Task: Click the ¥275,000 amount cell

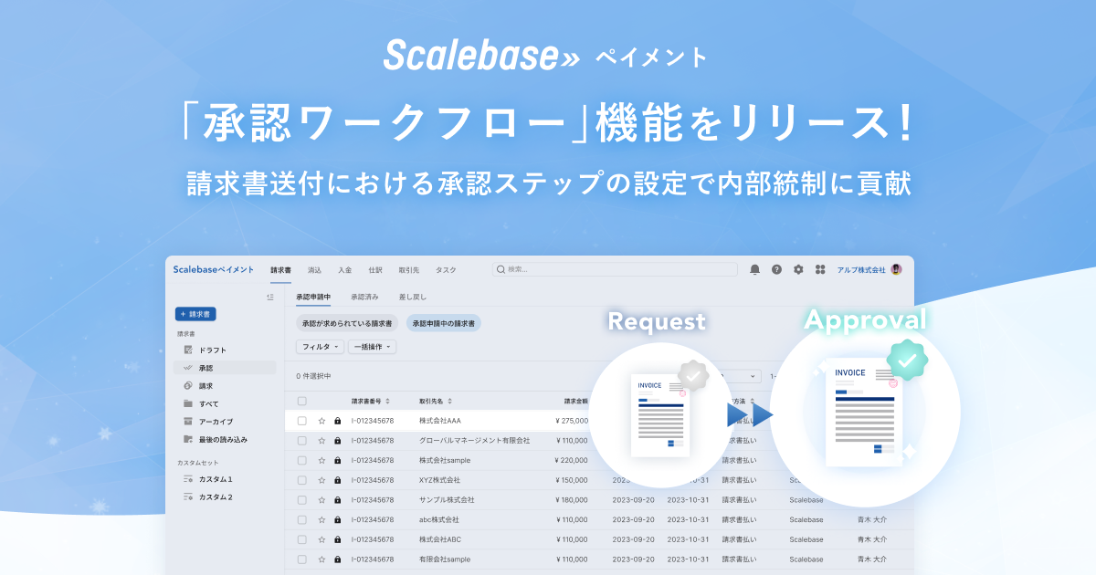Action: tap(572, 421)
